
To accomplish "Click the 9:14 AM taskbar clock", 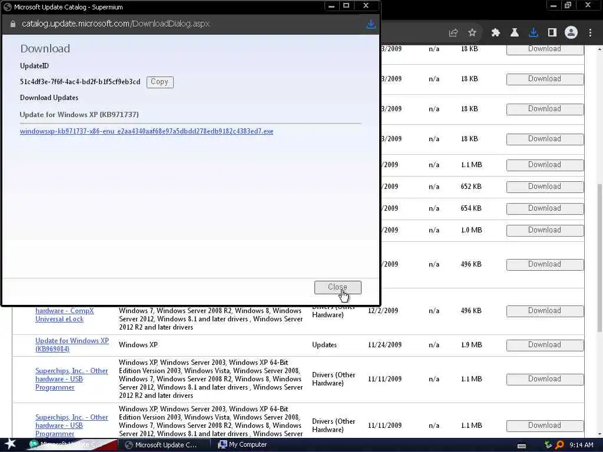I will pos(581,445).
